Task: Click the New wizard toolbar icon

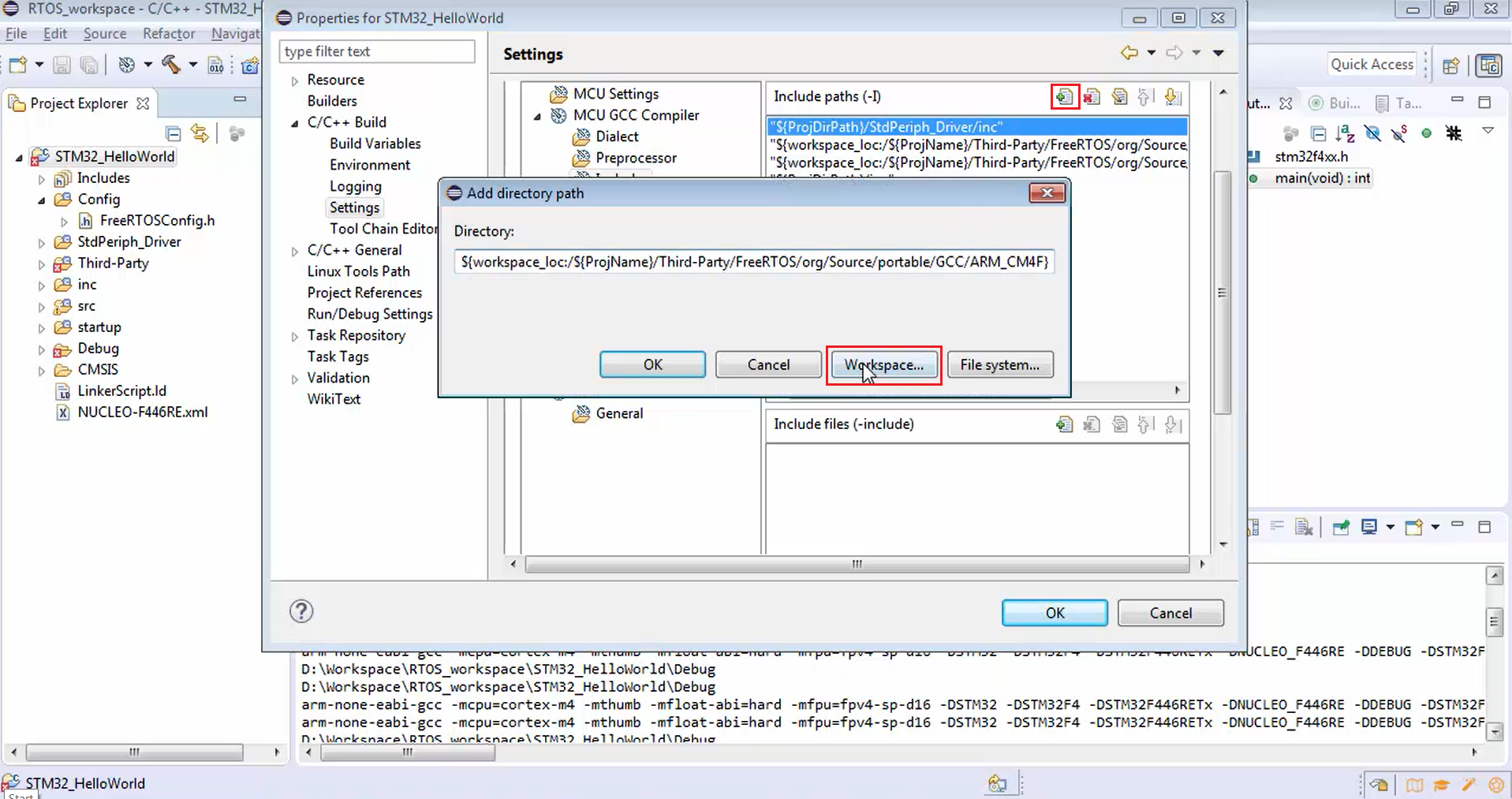Action: coord(17,65)
